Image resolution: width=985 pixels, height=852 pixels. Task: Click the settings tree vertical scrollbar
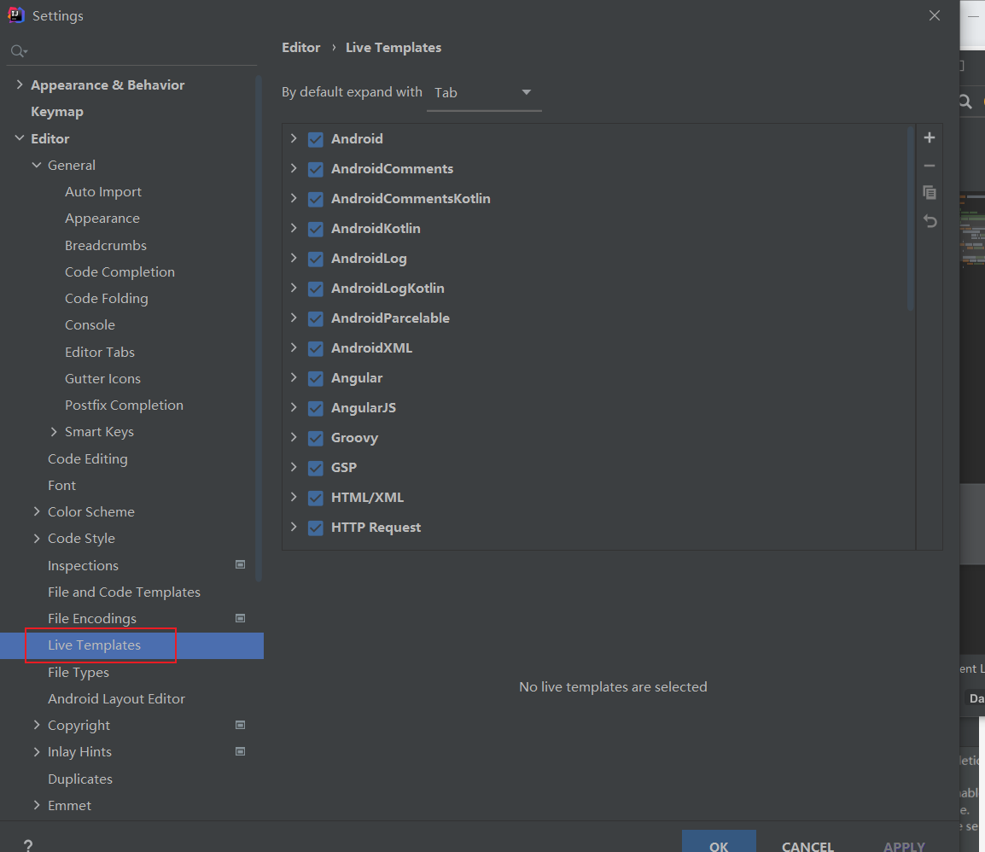click(258, 328)
